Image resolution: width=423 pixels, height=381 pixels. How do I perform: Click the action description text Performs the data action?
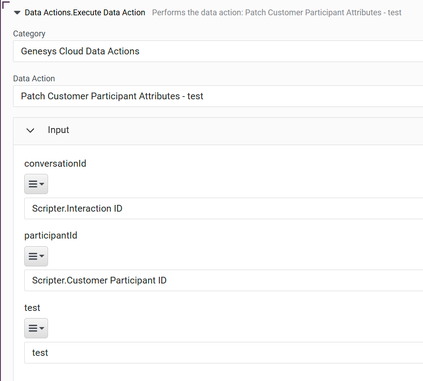pyautogui.click(x=277, y=13)
